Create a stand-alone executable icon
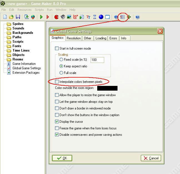Viewport: 180px width, 174px height. pos(27,17)
